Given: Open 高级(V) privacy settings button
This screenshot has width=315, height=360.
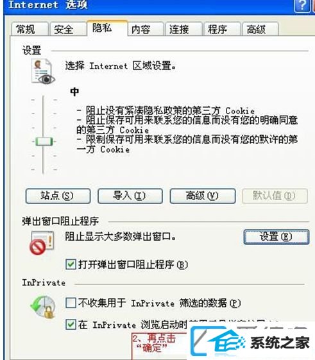Looking at the screenshot, I should click(203, 196).
